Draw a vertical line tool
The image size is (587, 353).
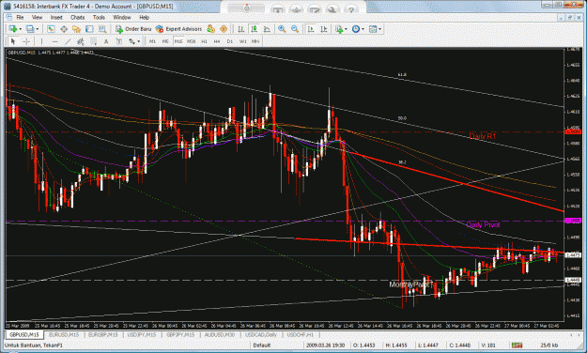[41, 41]
